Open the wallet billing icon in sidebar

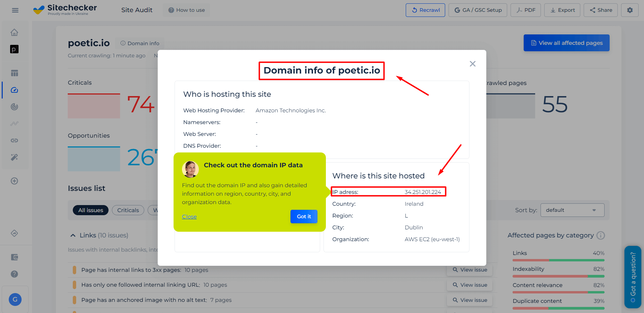point(14,257)
